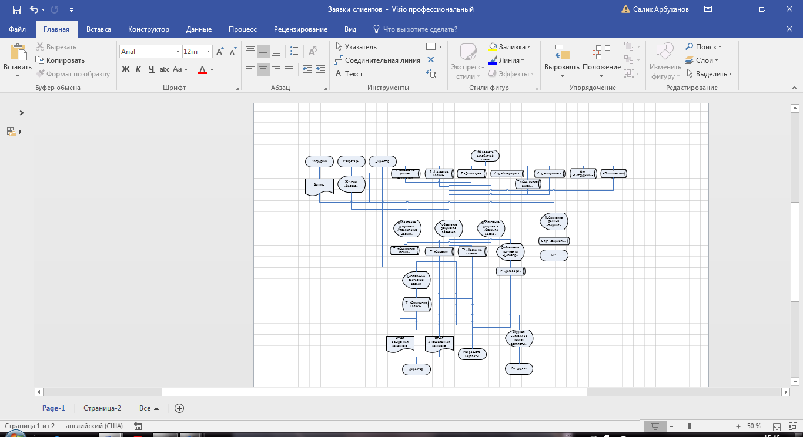Choose the Text (Текст) tool
Image resolution: width=803 pixels, height=437 pixels.
pos(349,74)
